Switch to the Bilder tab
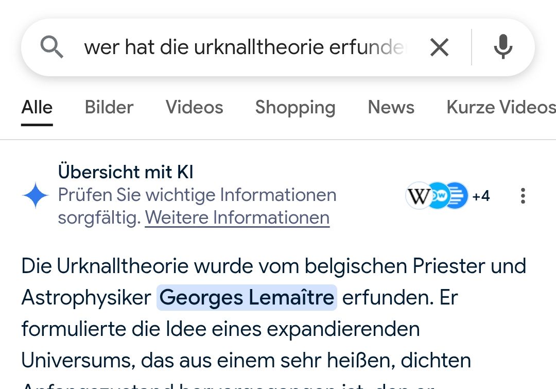The width and height of the screenshot is (556, 389). point(109,107)
